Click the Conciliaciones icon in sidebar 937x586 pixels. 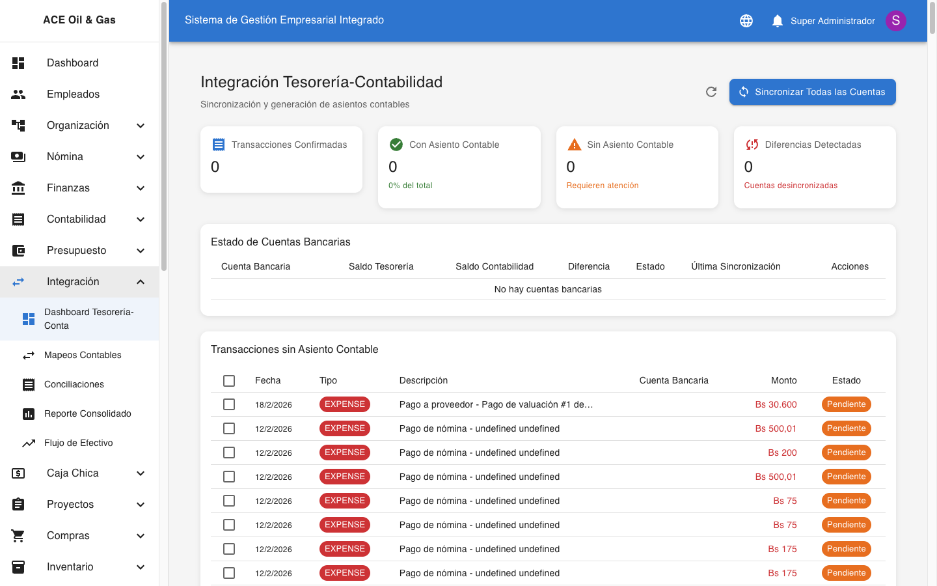[29, 385]
